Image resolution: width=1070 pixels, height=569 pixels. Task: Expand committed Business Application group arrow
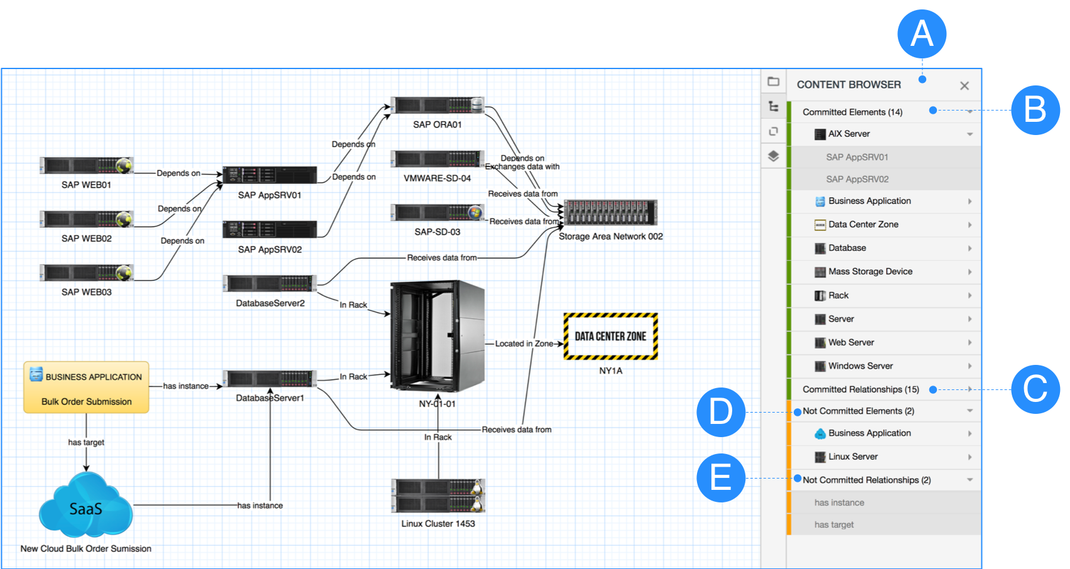(970, 202)
